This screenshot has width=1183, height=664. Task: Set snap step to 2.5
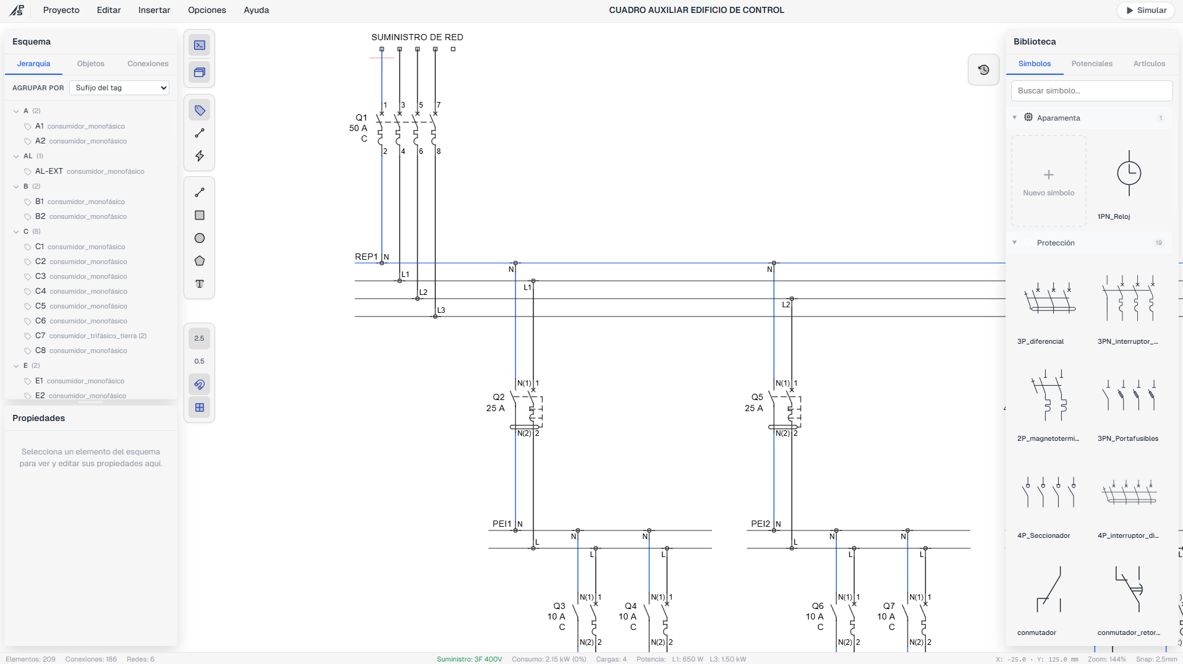pos(200,338)
